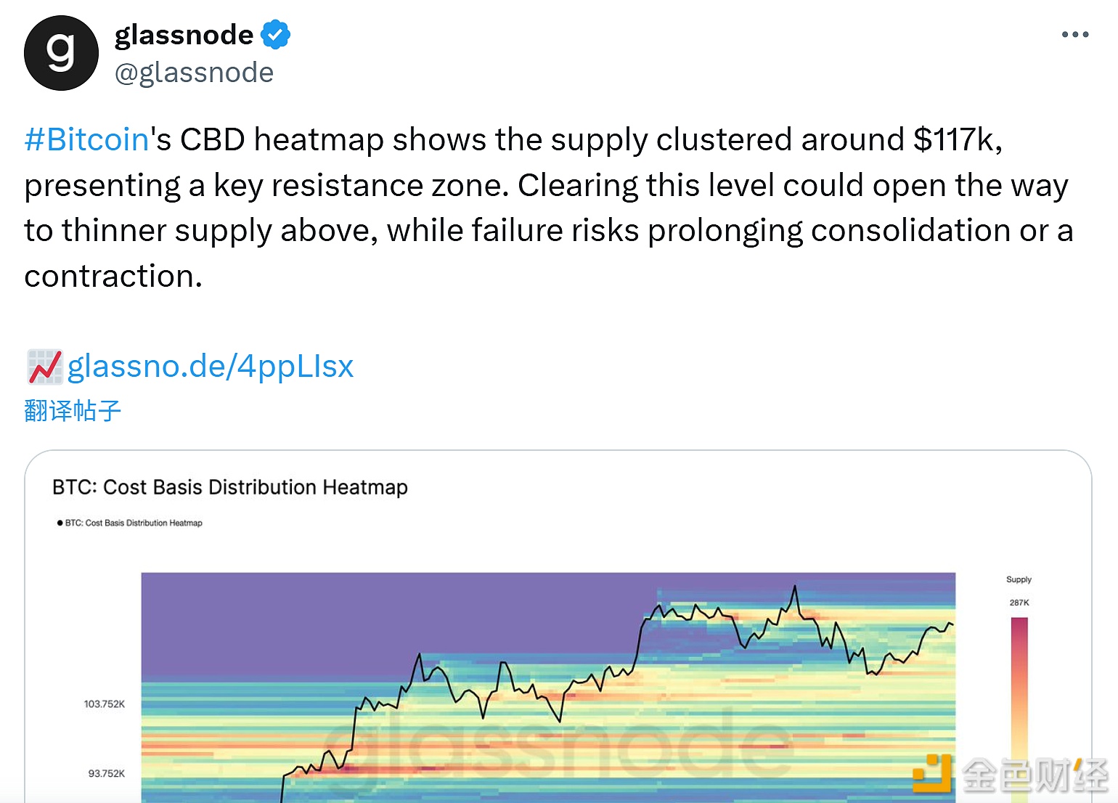Click the 103.752K axis label
The height and width of the screenshot is (803, 1118).
click(105, 704)
